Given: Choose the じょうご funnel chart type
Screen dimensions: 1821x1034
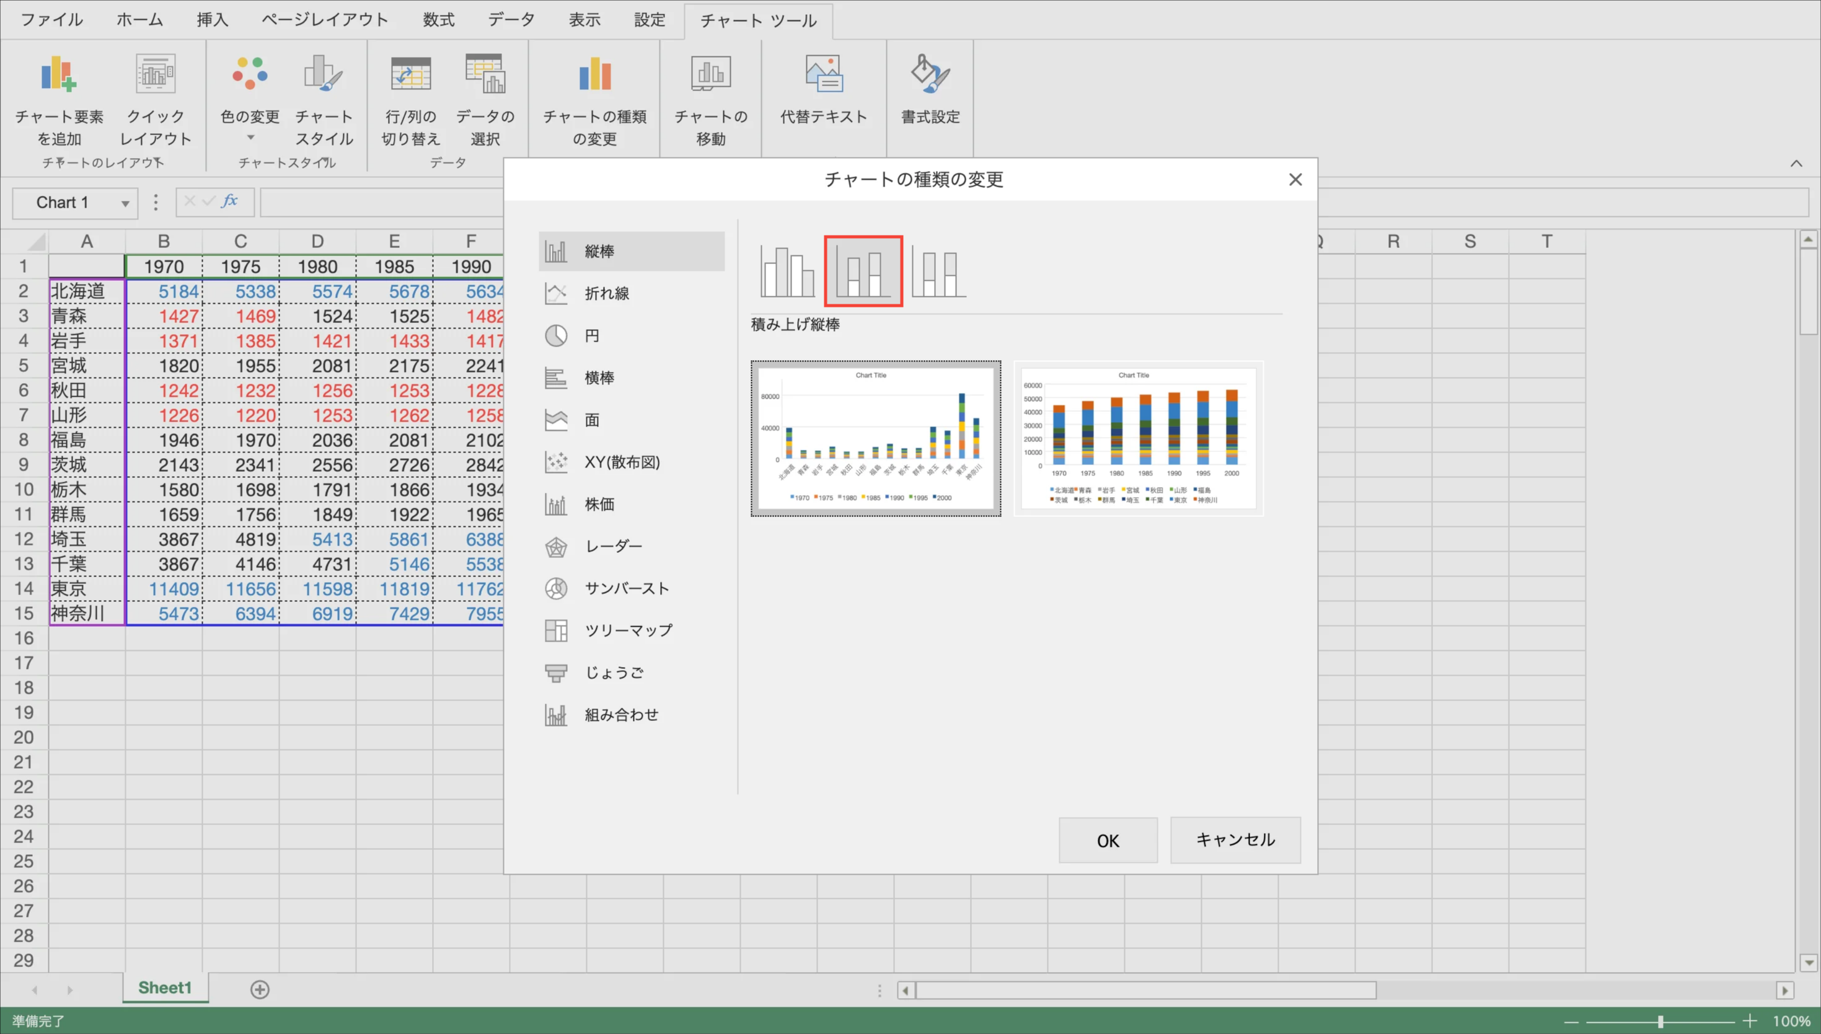Looking at the screenshot, I should coord(614,673).
